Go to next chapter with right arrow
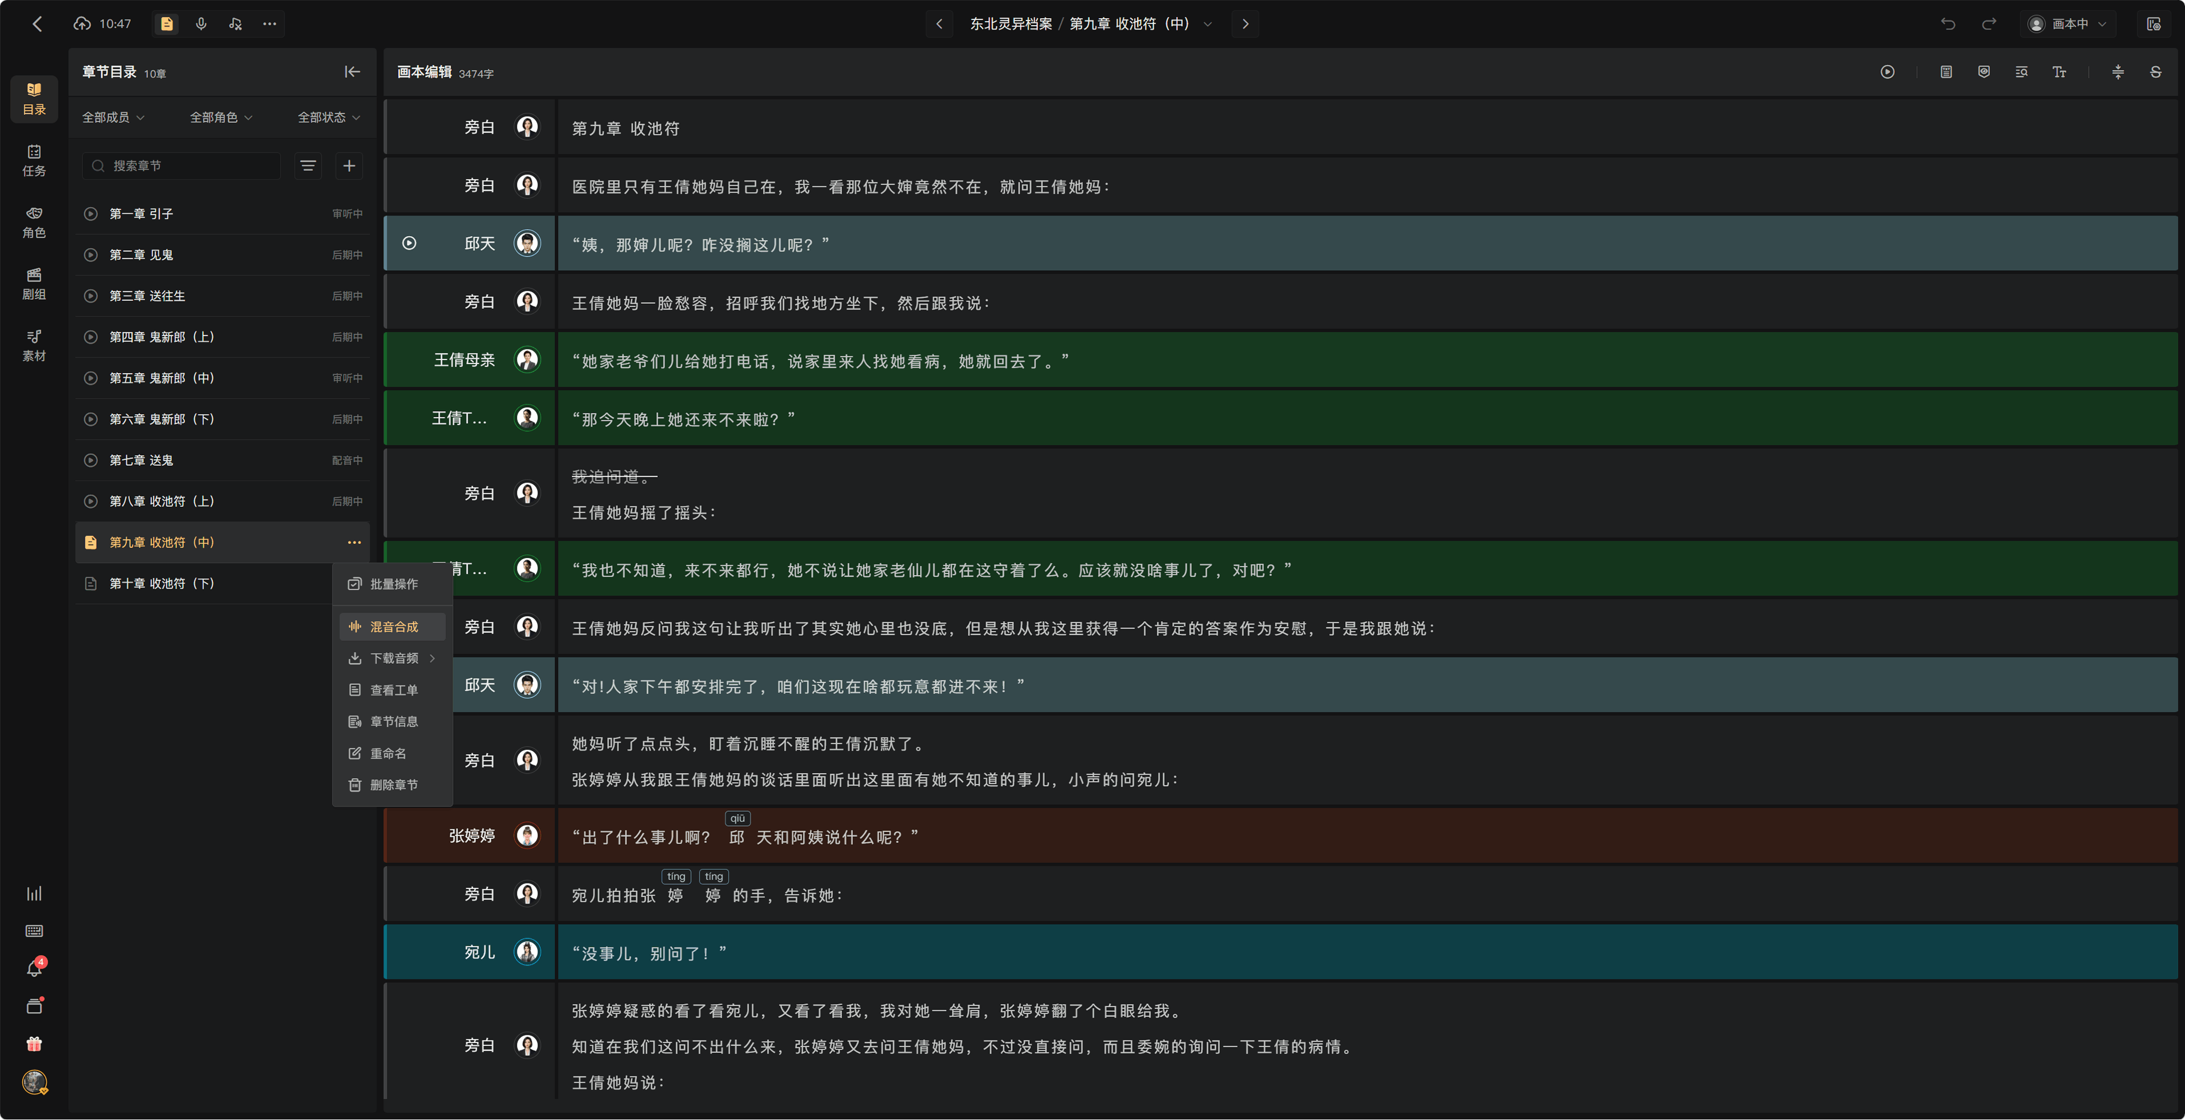The height and width of the screenshot is (1120, 2185). (x=1245, y=24)
